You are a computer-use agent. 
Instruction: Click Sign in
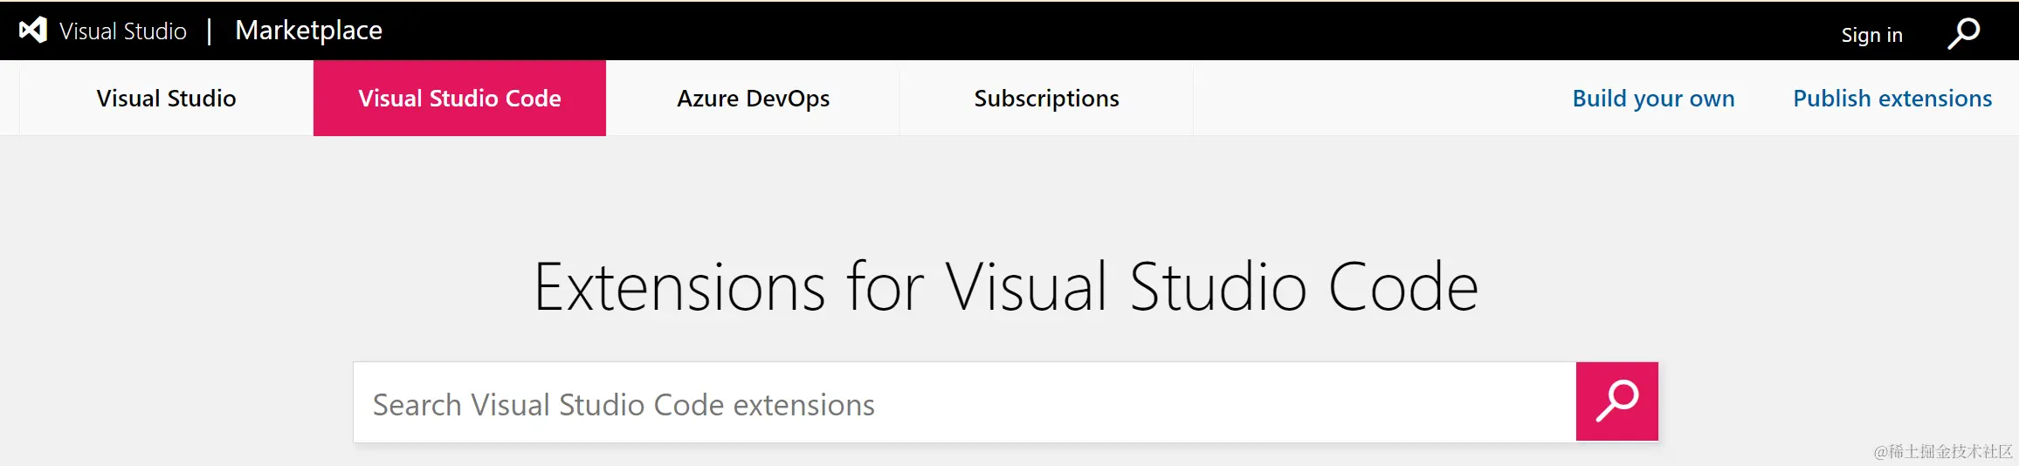(x=1871, y=35)
